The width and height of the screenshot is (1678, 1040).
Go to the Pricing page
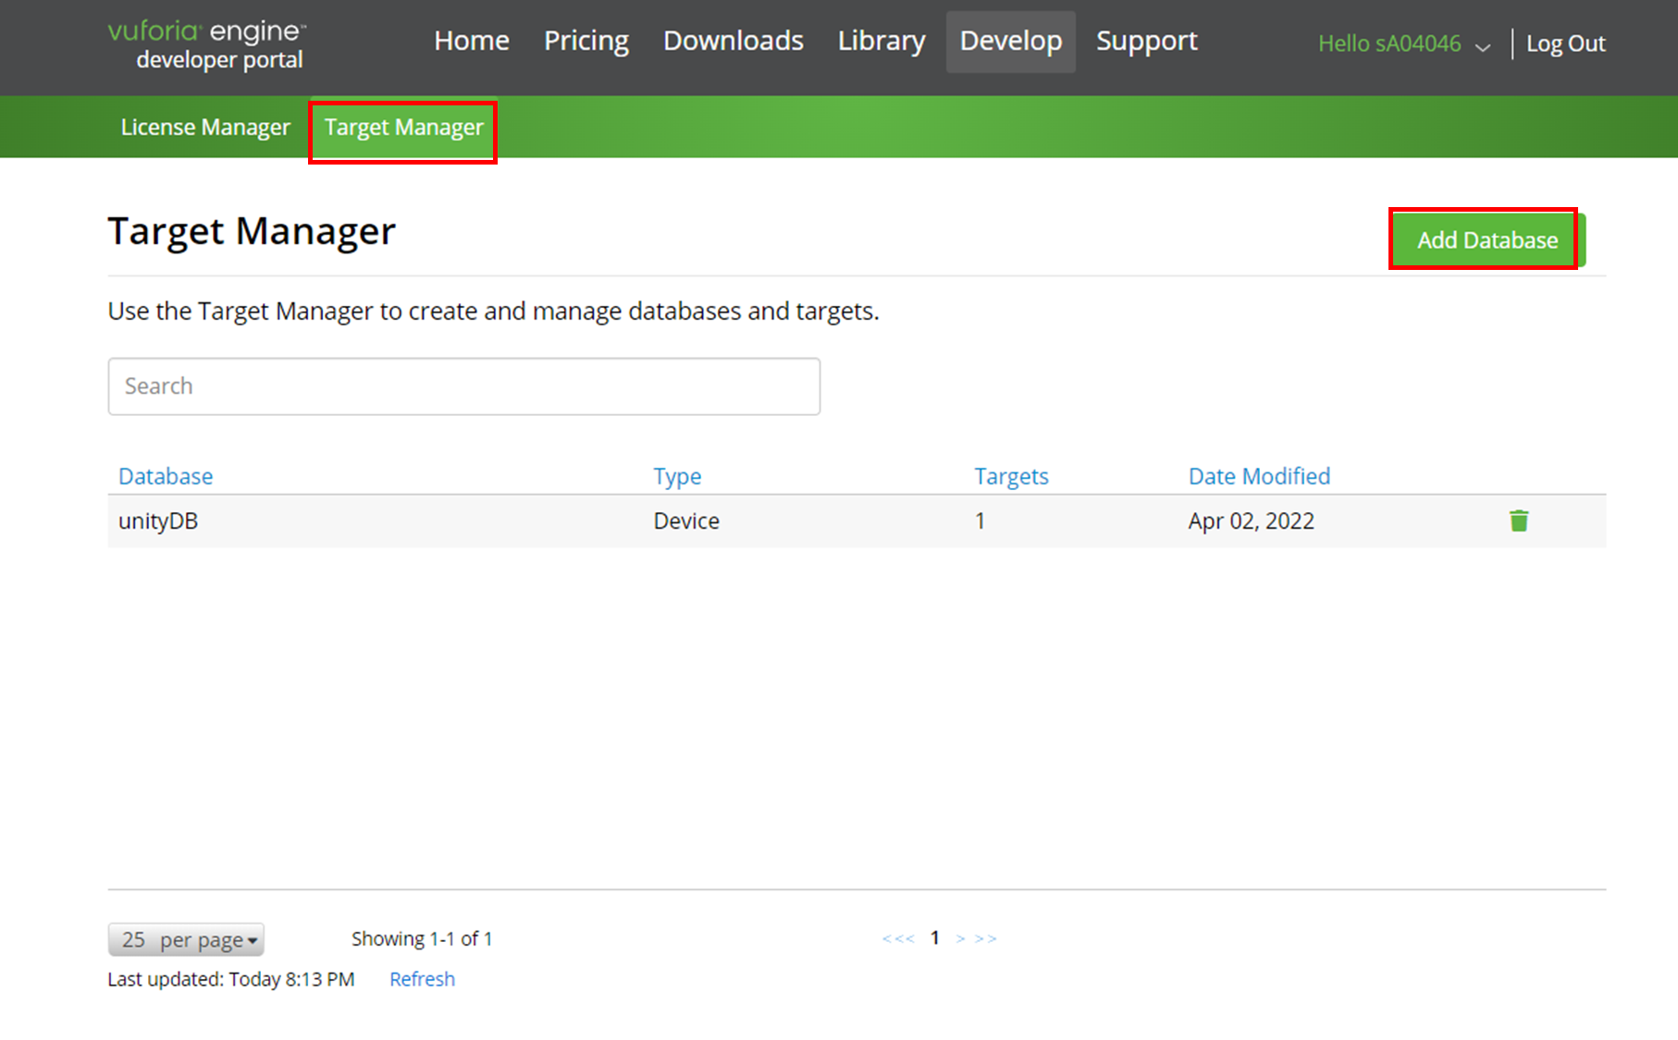[x=586, y=42]
